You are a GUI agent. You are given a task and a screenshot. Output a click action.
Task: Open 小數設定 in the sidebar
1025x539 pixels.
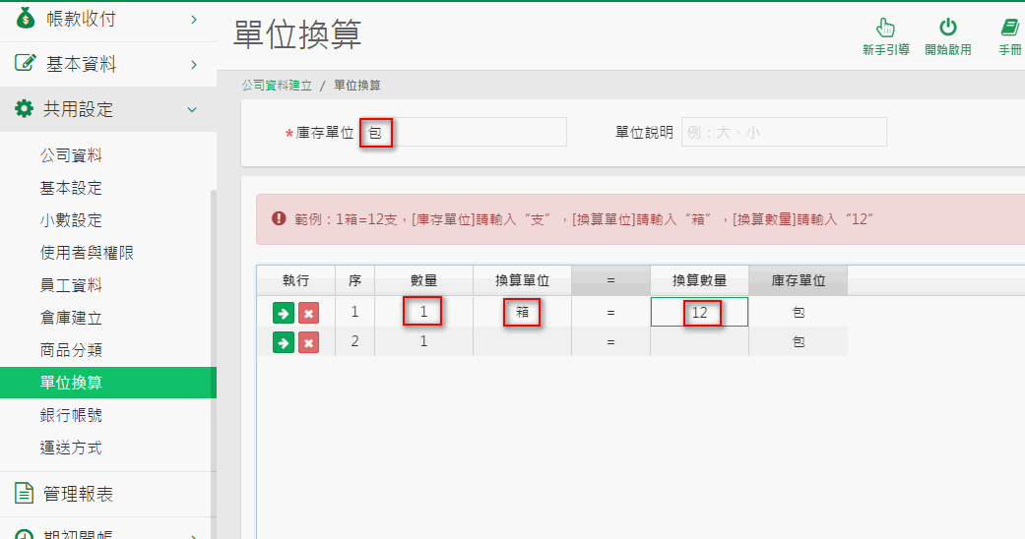[x=71, y=220]
